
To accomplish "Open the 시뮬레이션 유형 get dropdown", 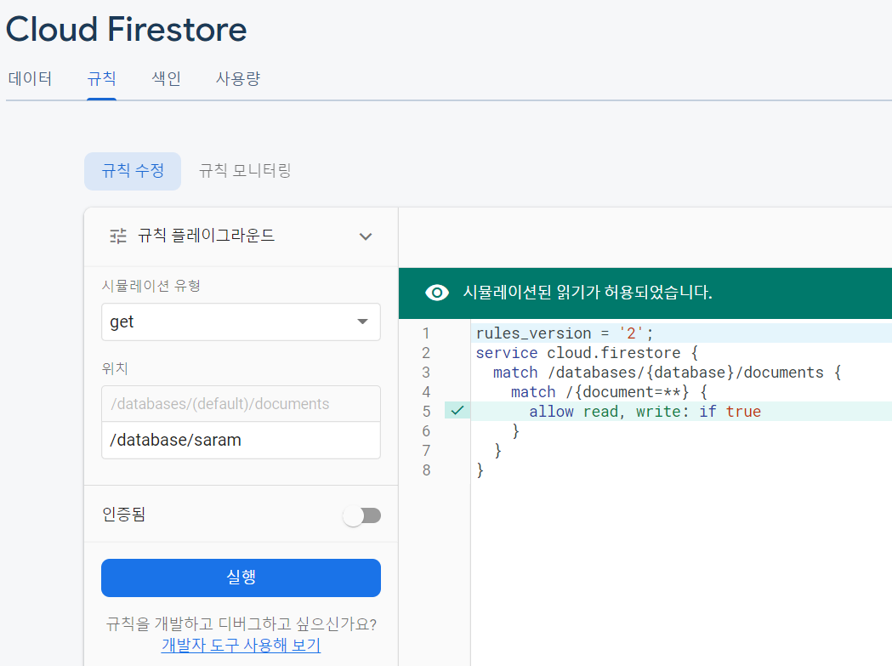I will coord(241,322).
